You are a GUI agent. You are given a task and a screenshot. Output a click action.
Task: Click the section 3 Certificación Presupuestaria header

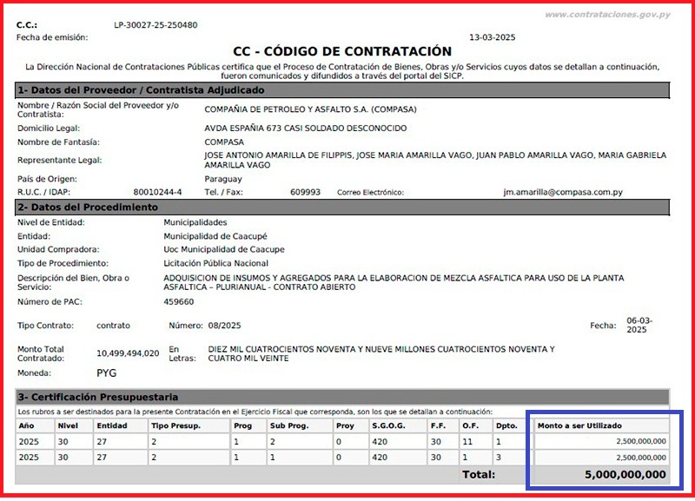342,397
